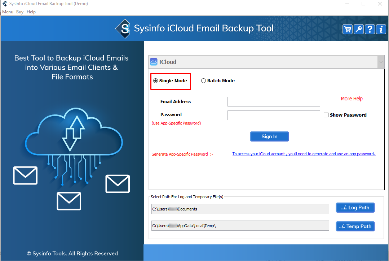Focus the Email Address input field

pos(274,102)
